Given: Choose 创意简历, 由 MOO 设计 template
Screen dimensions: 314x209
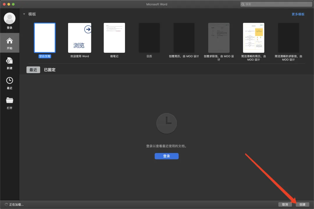Looking at the screenshot, I should tap(184, 38).
